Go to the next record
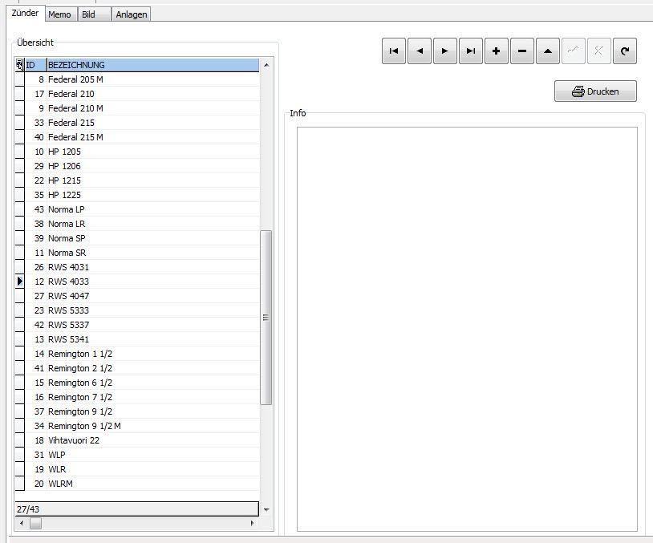653x543 pixels. [x=444, y=51]
